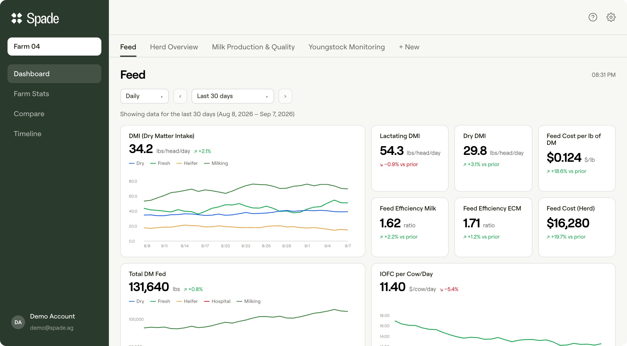This screenshot has width=627, height=346.
Task: Go to next date range arrow
Action: 285,96
